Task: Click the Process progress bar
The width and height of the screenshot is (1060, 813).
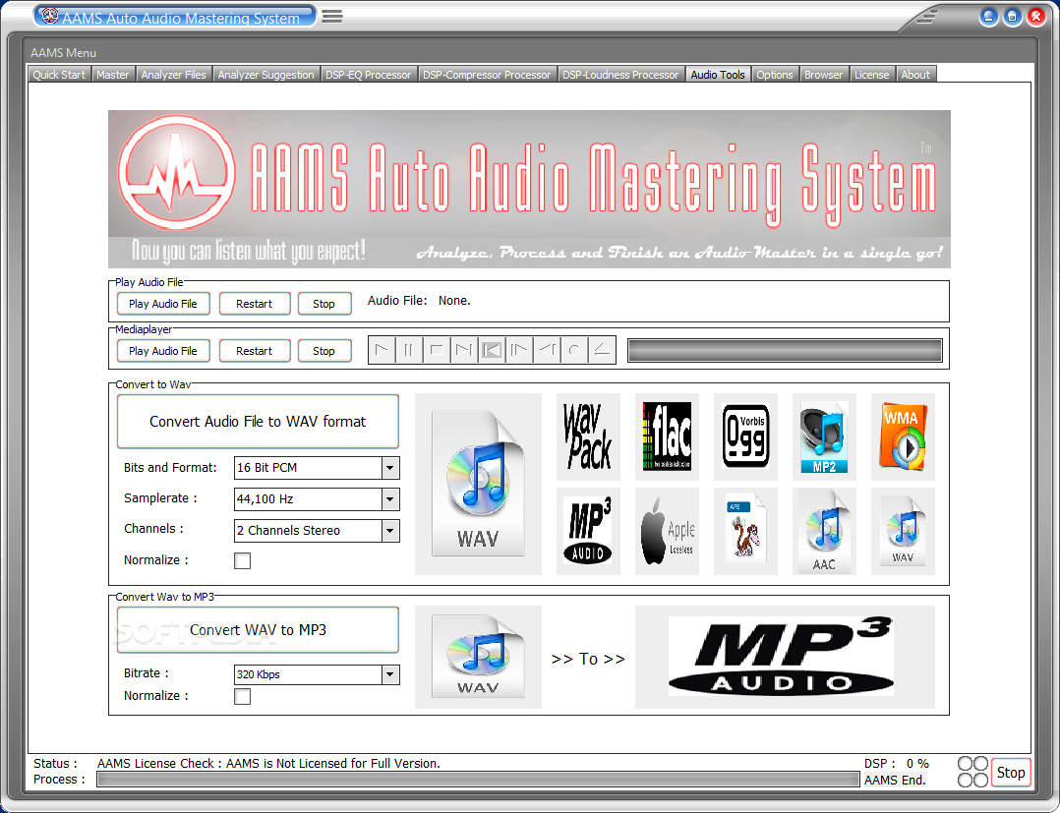Action: click(478, 780)
